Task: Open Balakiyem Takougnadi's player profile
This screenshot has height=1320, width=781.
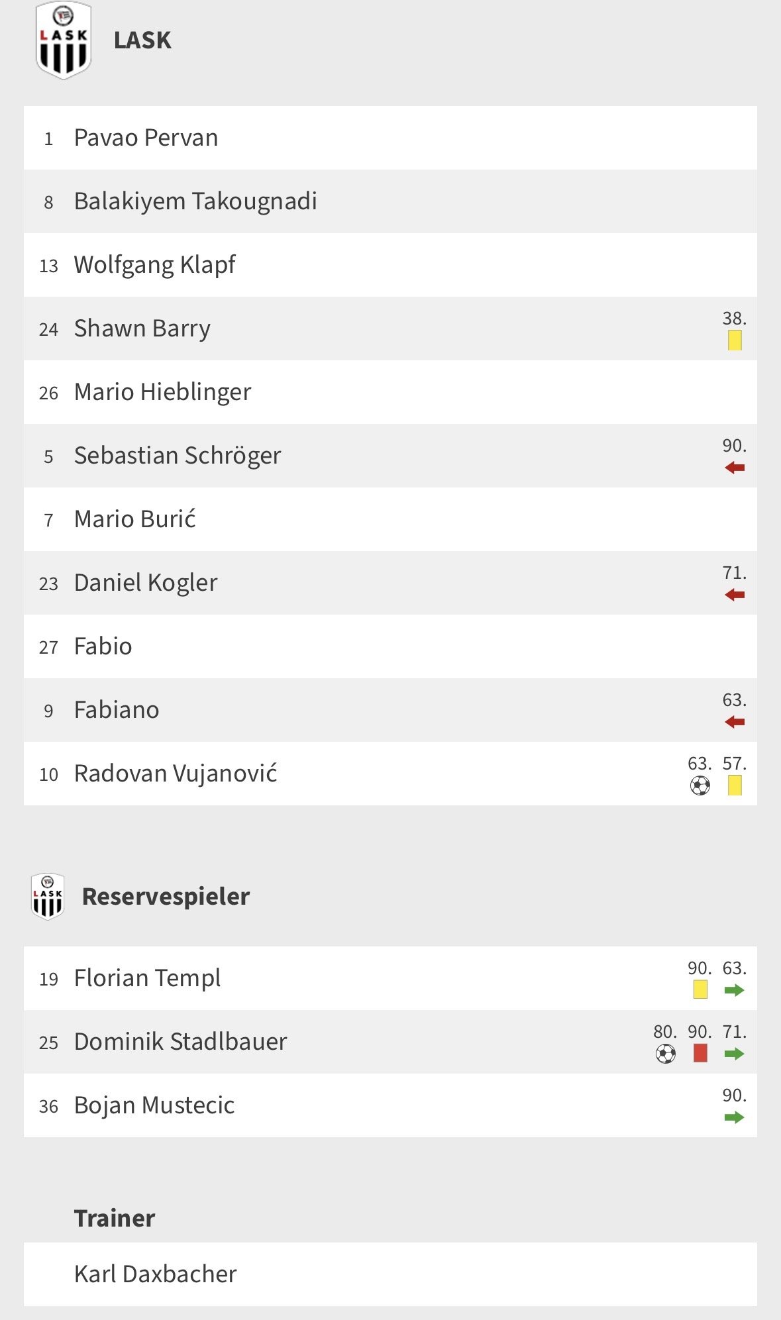Action: tap(195, 201)
